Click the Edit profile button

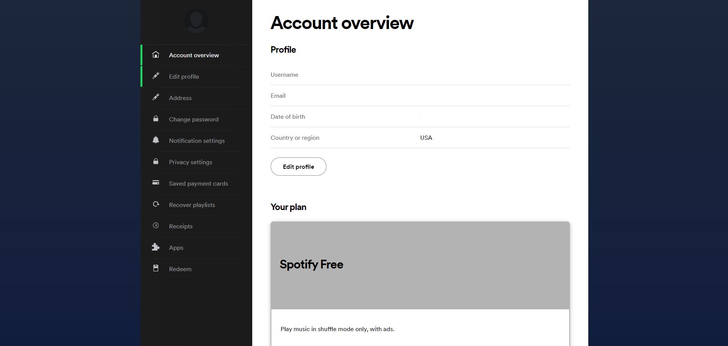[299, 167]
